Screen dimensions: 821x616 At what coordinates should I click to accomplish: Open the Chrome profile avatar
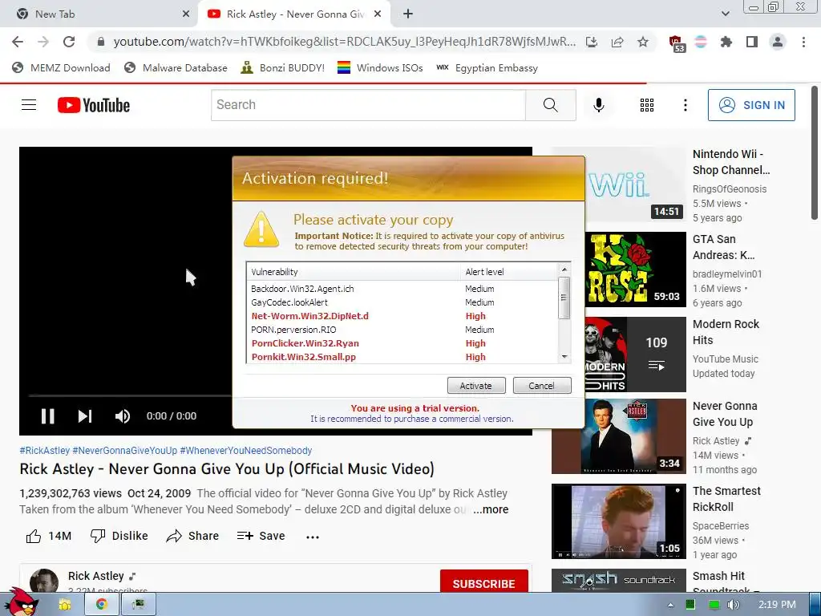778,42
